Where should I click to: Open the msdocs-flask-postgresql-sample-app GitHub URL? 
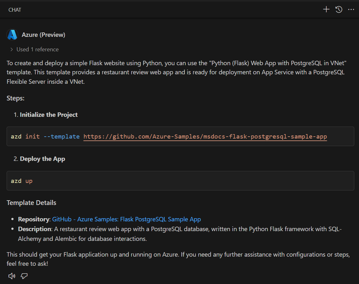(x=205, y=136)
